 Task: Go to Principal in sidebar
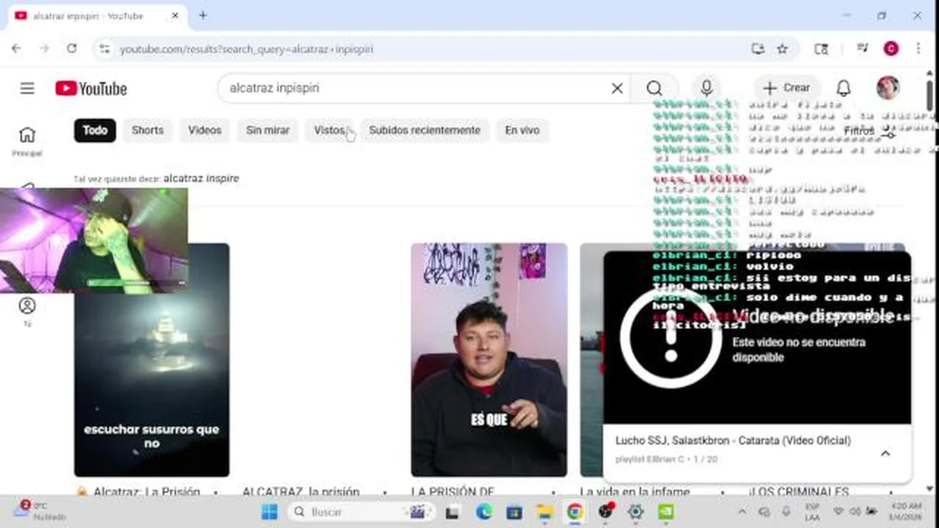point(27,141)
